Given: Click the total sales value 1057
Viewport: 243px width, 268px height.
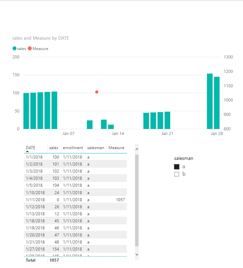Looking at the screenshot, I should point(54,260).
